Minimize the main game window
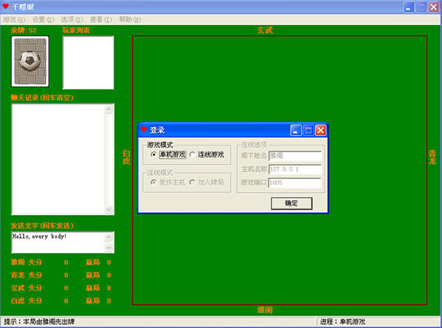The height and width of the screenshot is (328, 442). [409, 7]
